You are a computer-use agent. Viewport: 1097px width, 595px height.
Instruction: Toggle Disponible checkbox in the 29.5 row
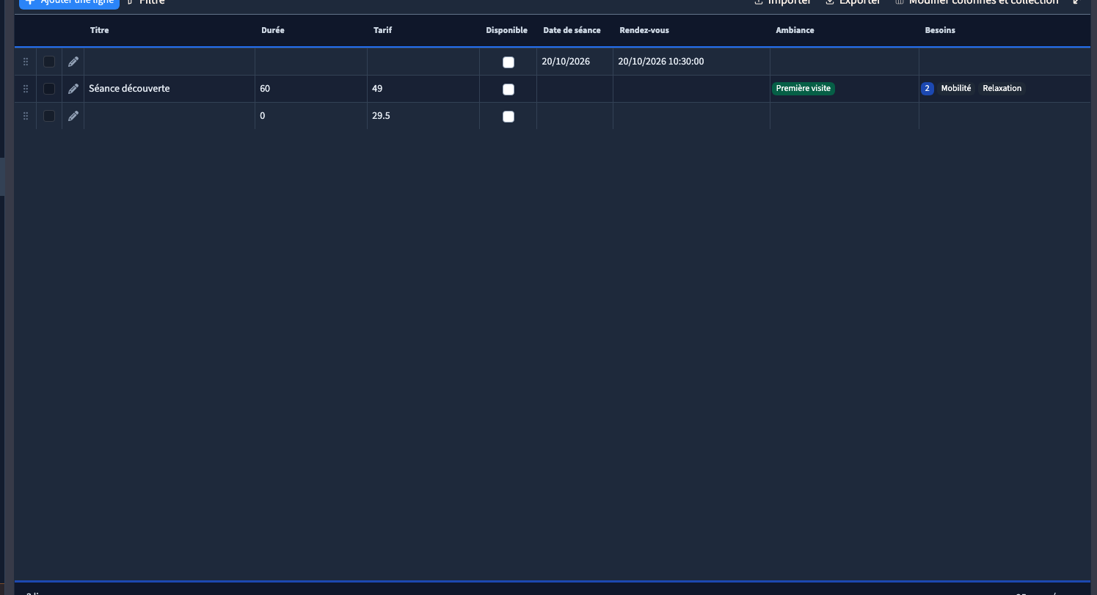[509, 117]
